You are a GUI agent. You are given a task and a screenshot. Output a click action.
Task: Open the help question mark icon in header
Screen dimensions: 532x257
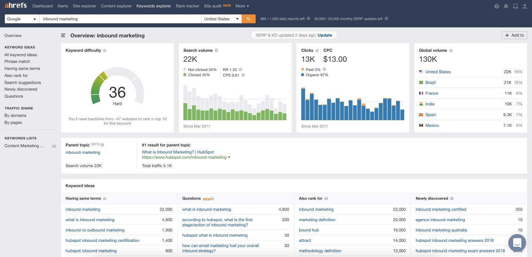497,6
